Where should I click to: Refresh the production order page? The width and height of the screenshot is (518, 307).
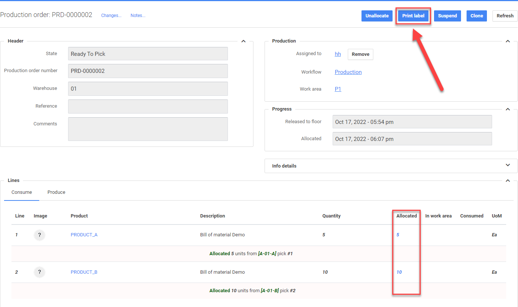tap(505, 16)
